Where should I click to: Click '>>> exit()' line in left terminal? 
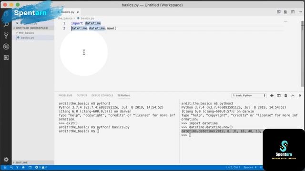[x=68, y=123]
